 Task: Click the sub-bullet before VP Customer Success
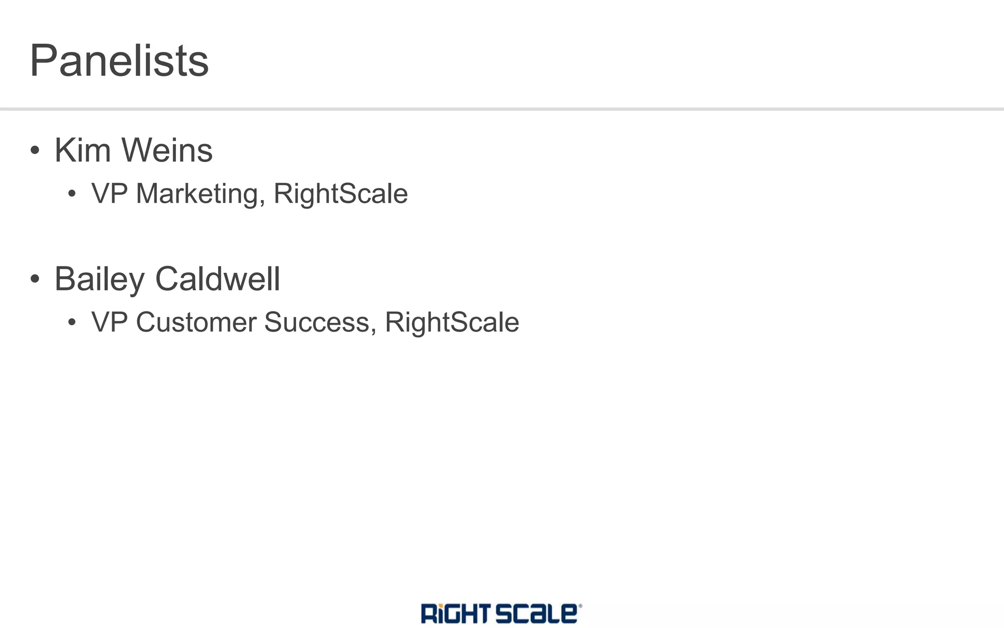coord(72,322)
